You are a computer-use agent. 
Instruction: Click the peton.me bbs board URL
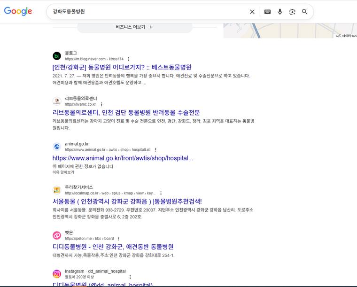coord(89,238)
